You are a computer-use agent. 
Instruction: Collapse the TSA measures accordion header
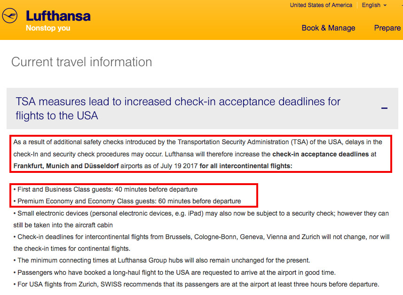(x=202, y=109)
